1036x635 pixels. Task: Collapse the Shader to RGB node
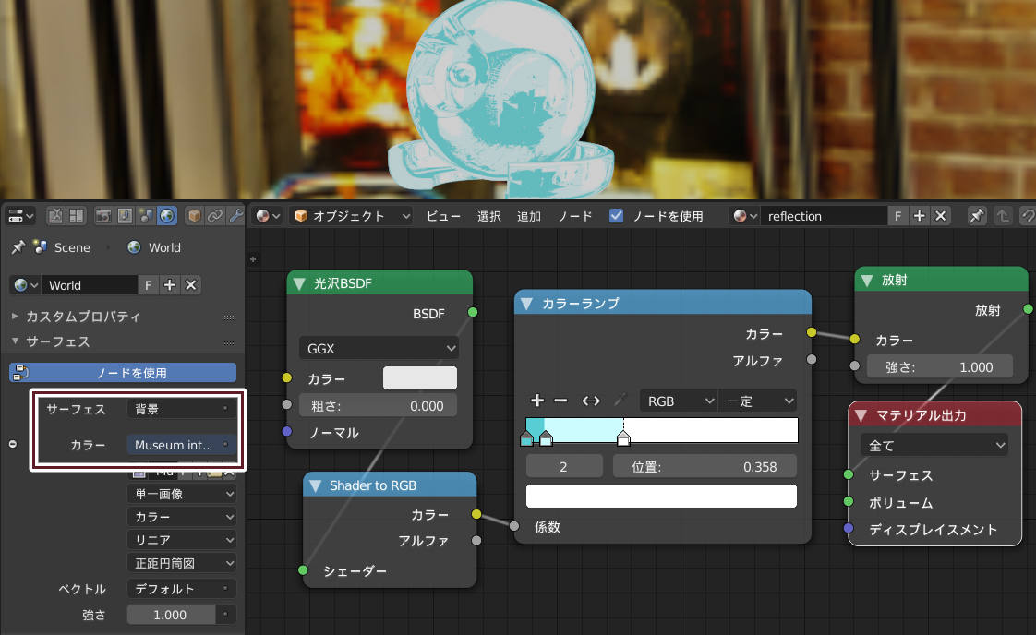[x=315, y=485]
